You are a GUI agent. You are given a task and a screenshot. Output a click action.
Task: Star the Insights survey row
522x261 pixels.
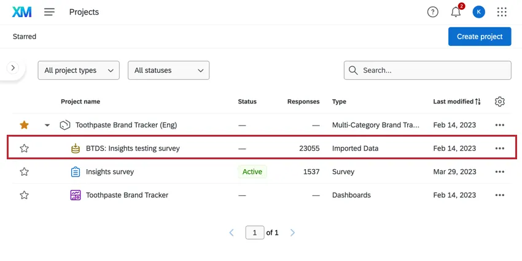point(24,172)
